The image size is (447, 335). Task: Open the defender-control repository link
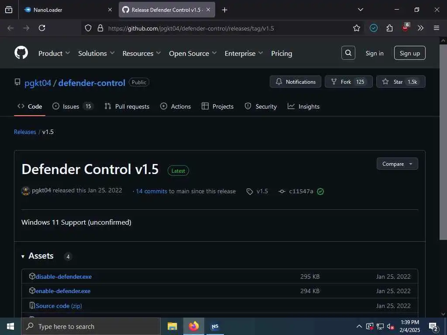[x=92, y=83]
